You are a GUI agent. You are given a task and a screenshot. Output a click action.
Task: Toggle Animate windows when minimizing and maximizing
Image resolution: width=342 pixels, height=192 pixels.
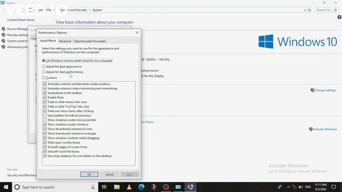[x=45, y=89]
